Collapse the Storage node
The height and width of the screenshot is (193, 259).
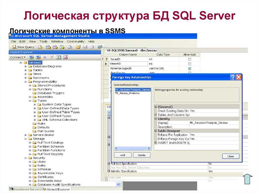click(x=26, y=139)
